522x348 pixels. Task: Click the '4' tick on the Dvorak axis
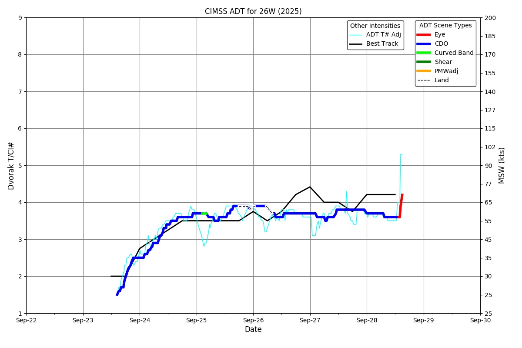click(x=20, y=203)
